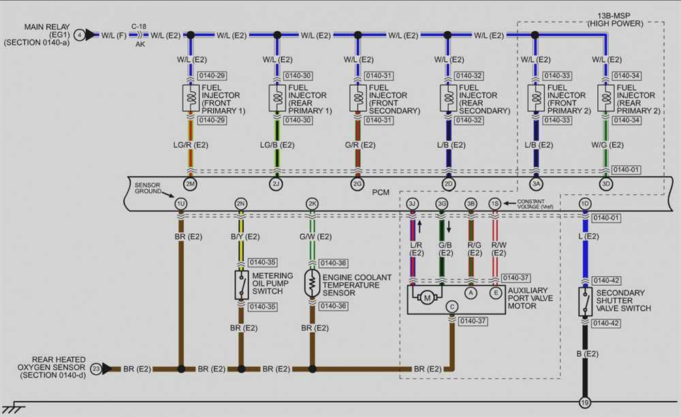Viewport: 681px width, 417px height.
Task: Click the L (E2) wire label
Action: [588, 237]
